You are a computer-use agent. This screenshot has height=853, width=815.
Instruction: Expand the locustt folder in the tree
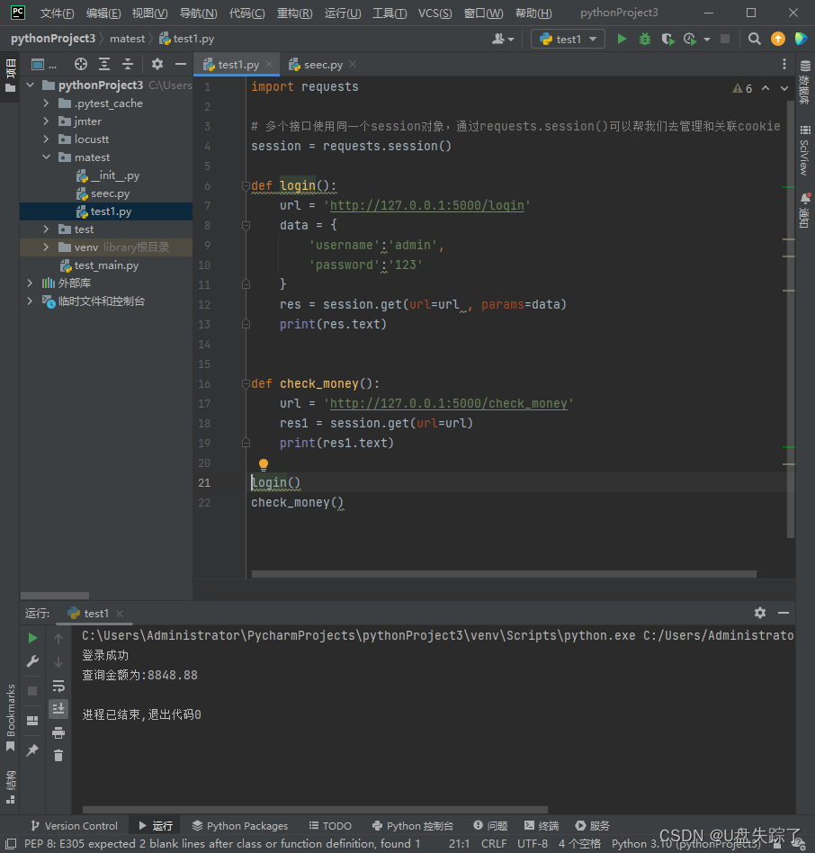(x=46, y=139)
